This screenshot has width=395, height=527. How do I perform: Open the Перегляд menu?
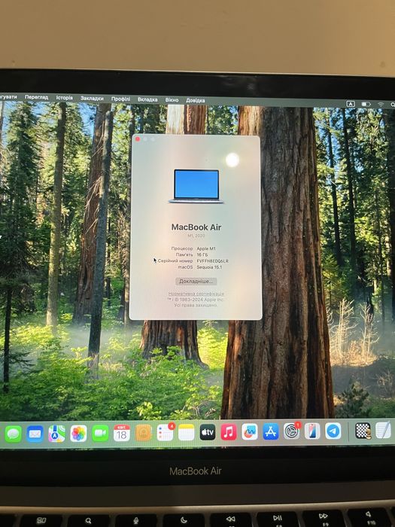(37, 97)
